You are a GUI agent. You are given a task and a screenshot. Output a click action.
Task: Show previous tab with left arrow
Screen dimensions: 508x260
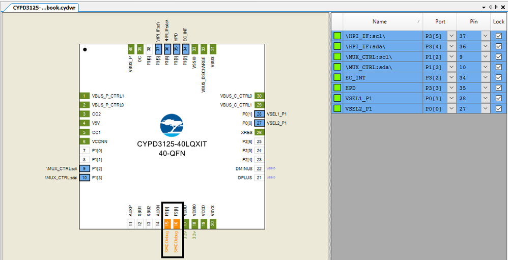pyautogui.click(x=491, y=7)
